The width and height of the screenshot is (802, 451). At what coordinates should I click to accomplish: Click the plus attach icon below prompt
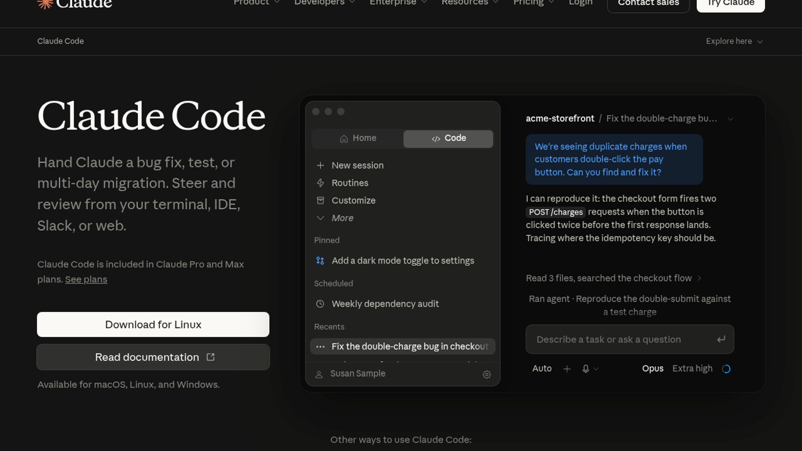point(567,369)
